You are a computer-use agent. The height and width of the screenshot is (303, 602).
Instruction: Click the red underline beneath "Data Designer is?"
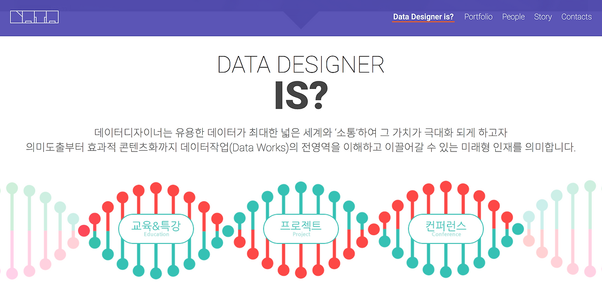(x=423, y=22)
